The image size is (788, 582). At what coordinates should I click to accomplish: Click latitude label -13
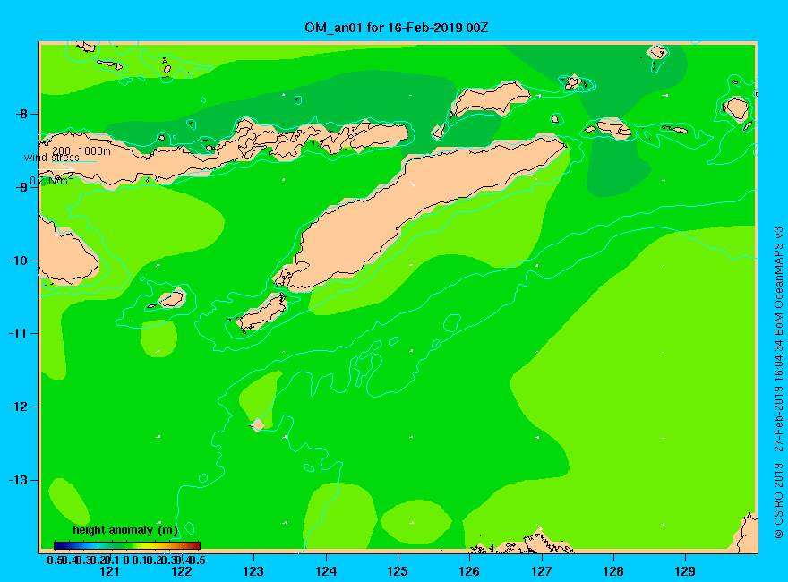tap(18, 480)
